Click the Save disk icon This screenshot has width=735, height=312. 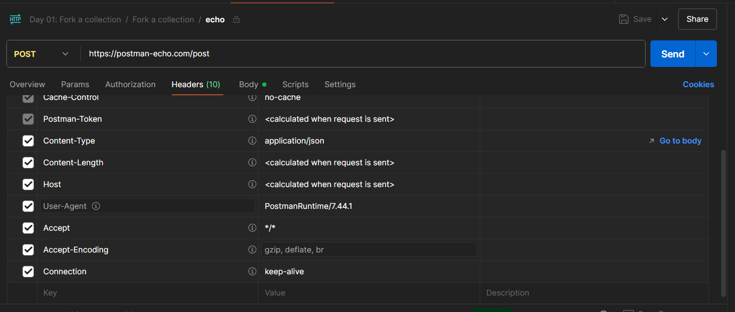pos(624,19)
